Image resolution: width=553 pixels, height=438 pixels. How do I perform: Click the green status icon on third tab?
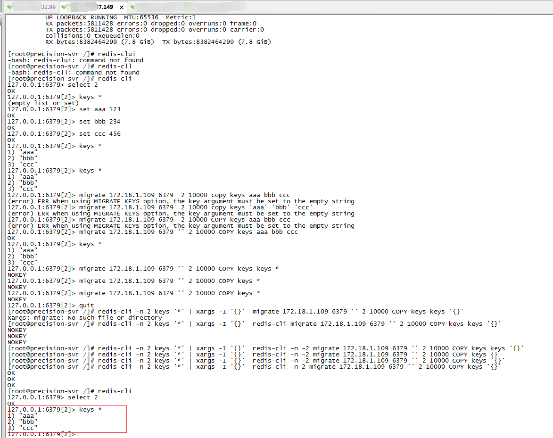tap(132, 7)
